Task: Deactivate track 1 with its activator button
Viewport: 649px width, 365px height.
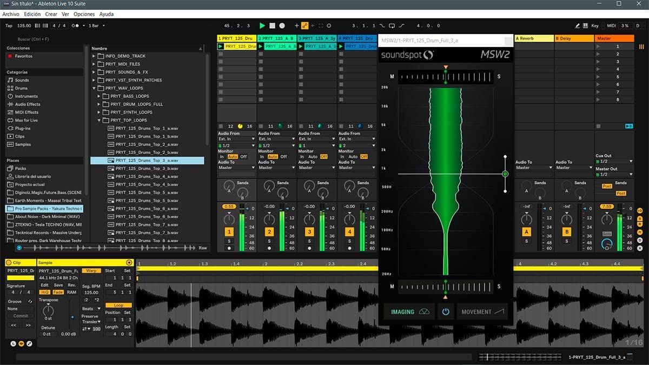Action: pyautogui.click(x=229, y=232)
